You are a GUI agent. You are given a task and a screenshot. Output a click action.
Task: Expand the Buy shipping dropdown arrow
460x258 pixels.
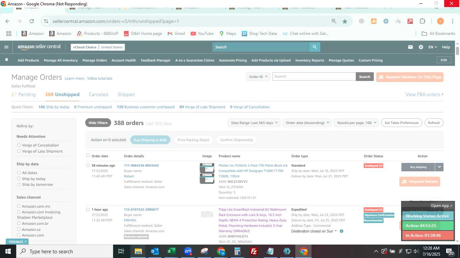click(x=439, y=167)
